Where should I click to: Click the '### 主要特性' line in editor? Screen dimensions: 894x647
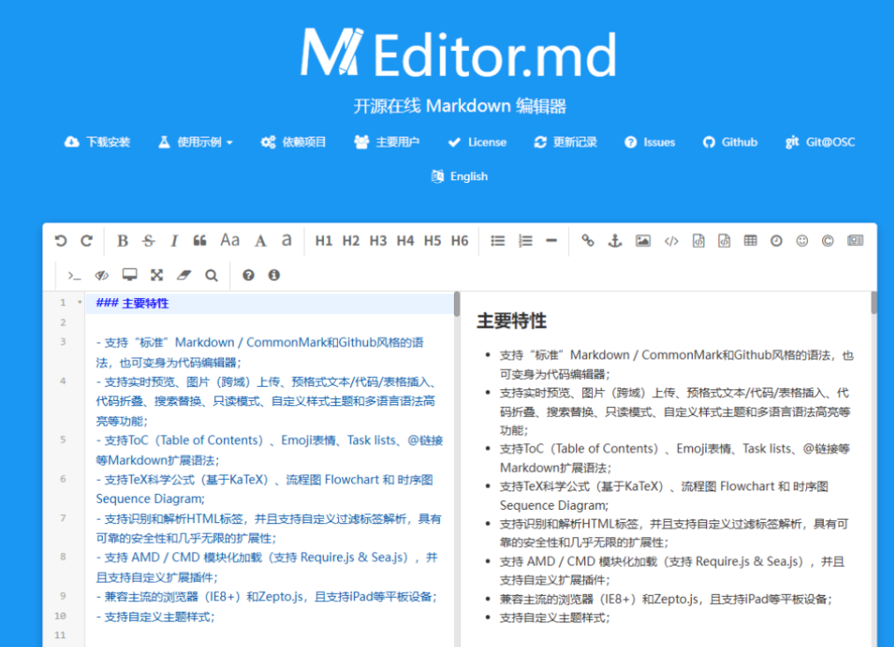pos(133,303)
